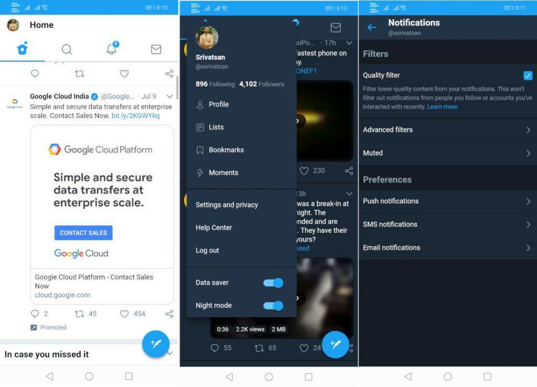Image resolution: width=537 pixels, height=387 pixels.
Task: Retweet the Google Cloud India promoted tweet
Action: pyautogui.click(x=80, y=314)
